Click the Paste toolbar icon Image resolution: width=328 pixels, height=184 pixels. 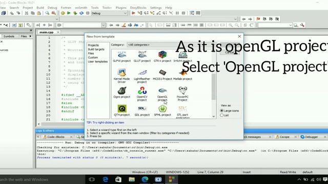pyautogui.click(x=39, y=13)
